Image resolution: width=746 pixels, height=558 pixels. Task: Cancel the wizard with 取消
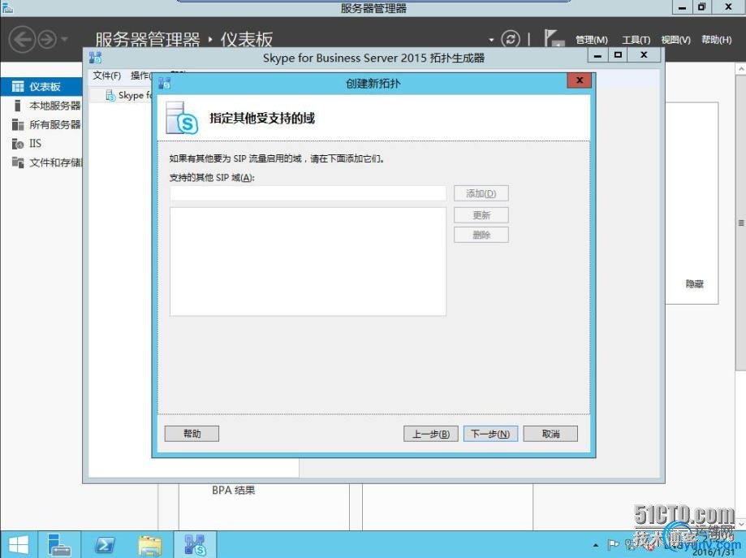point(550,434)
